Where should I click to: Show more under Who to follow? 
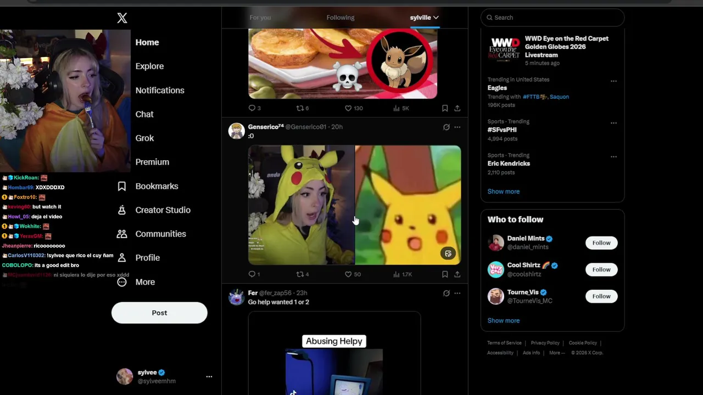pos(503,320)
